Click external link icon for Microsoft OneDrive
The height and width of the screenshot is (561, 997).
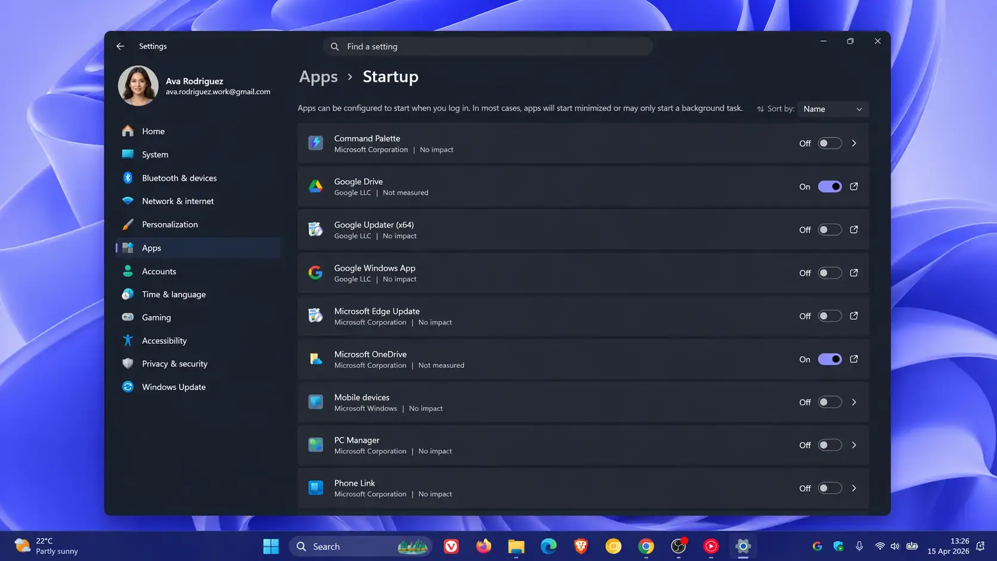tap(854, 359)
